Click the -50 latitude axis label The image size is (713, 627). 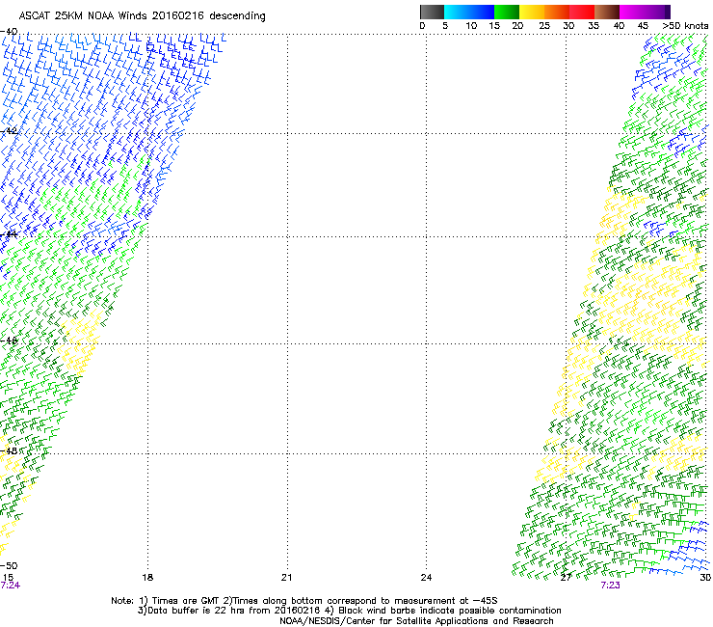pos(9,565)
